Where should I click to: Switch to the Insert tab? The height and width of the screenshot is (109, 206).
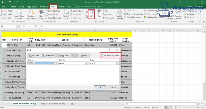21,7
